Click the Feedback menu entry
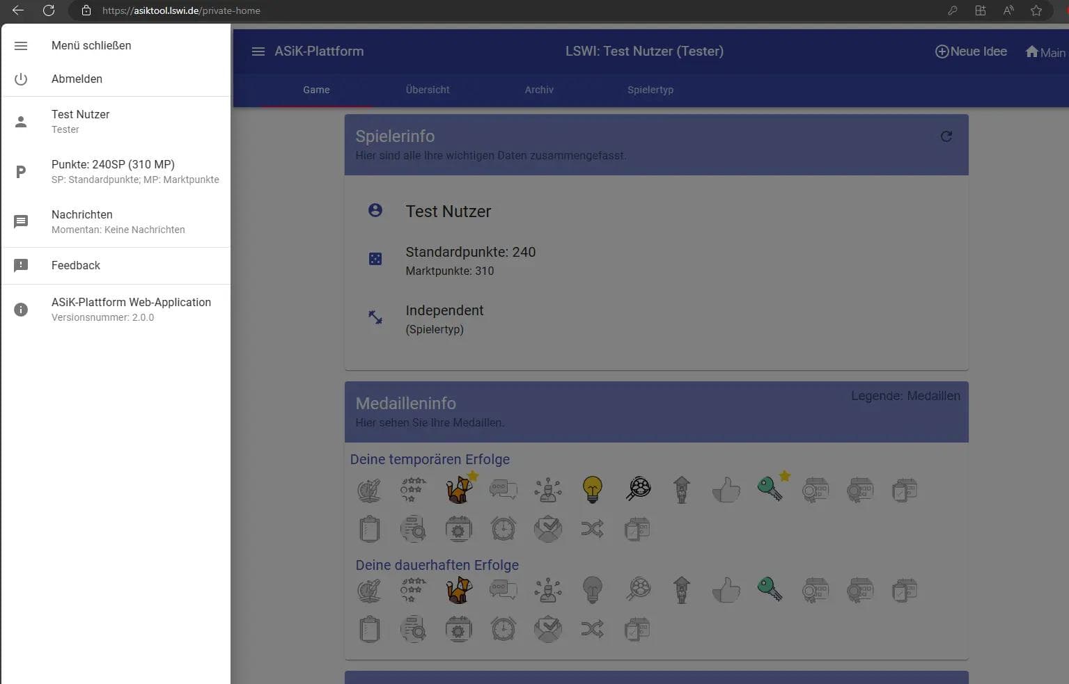Image resolution: width=1069 pixels, height=684 pixels. click(x=76, y=266)
